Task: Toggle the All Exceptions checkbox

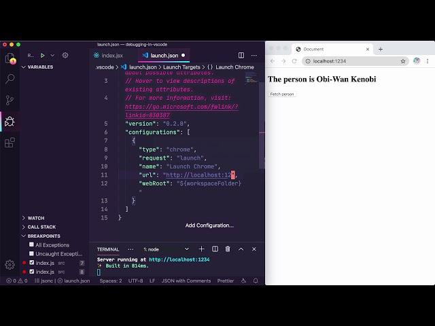Action: pos(31,244)
